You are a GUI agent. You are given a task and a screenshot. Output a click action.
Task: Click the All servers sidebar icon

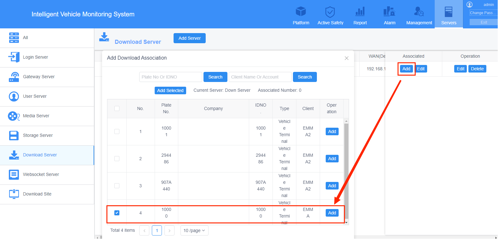tap(14, 38)
